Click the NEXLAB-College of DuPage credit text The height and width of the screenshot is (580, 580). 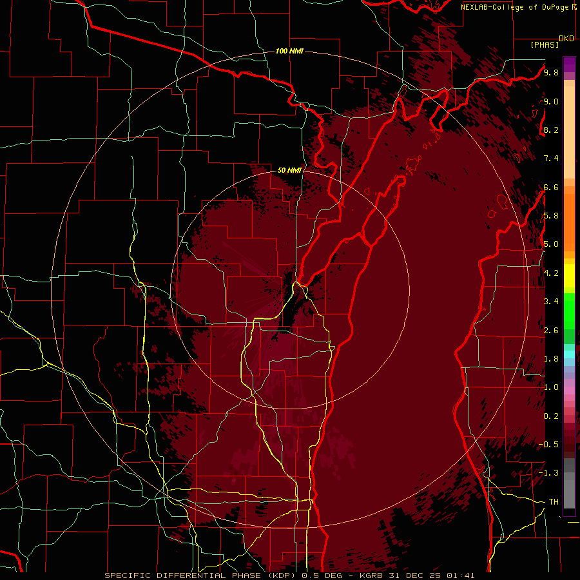pos(516,7)
